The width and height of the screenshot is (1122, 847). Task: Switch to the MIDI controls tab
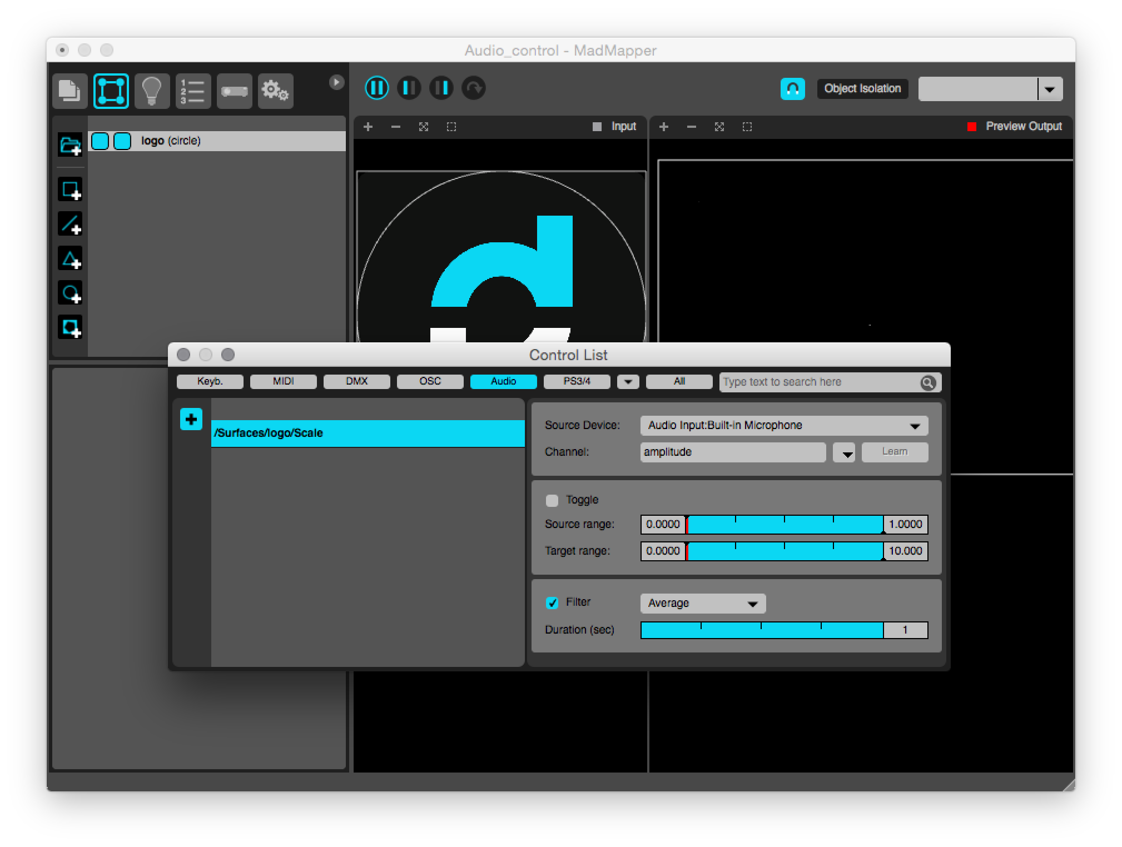[283, 381]
